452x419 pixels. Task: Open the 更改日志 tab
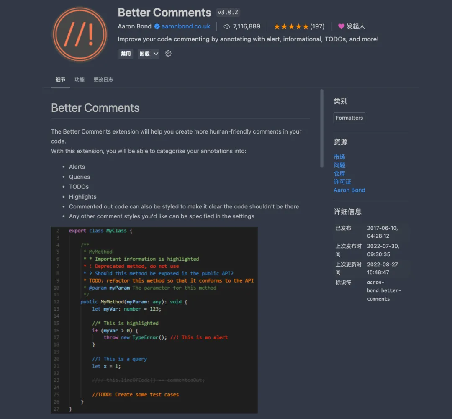click(x=103, y=80)
